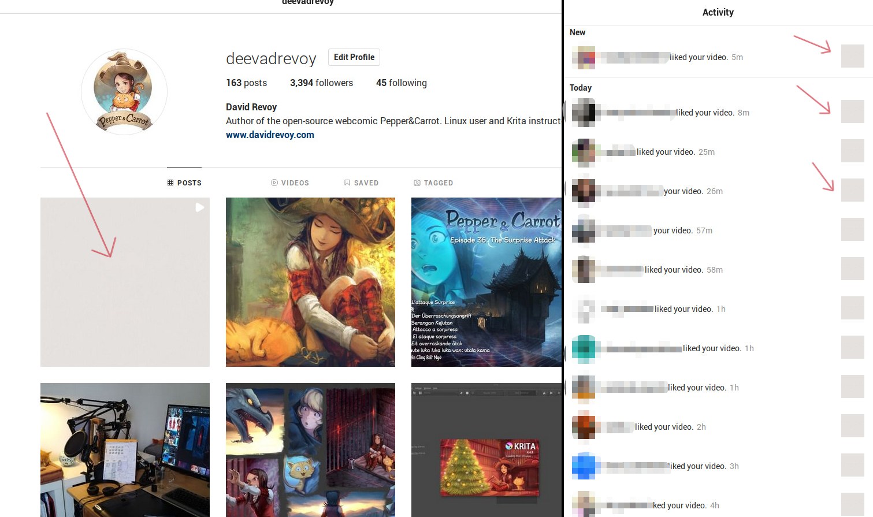This screenshot has height=517, width=873.
Task: Open the avatar of the 2h activity row
Action: [584, 427]
